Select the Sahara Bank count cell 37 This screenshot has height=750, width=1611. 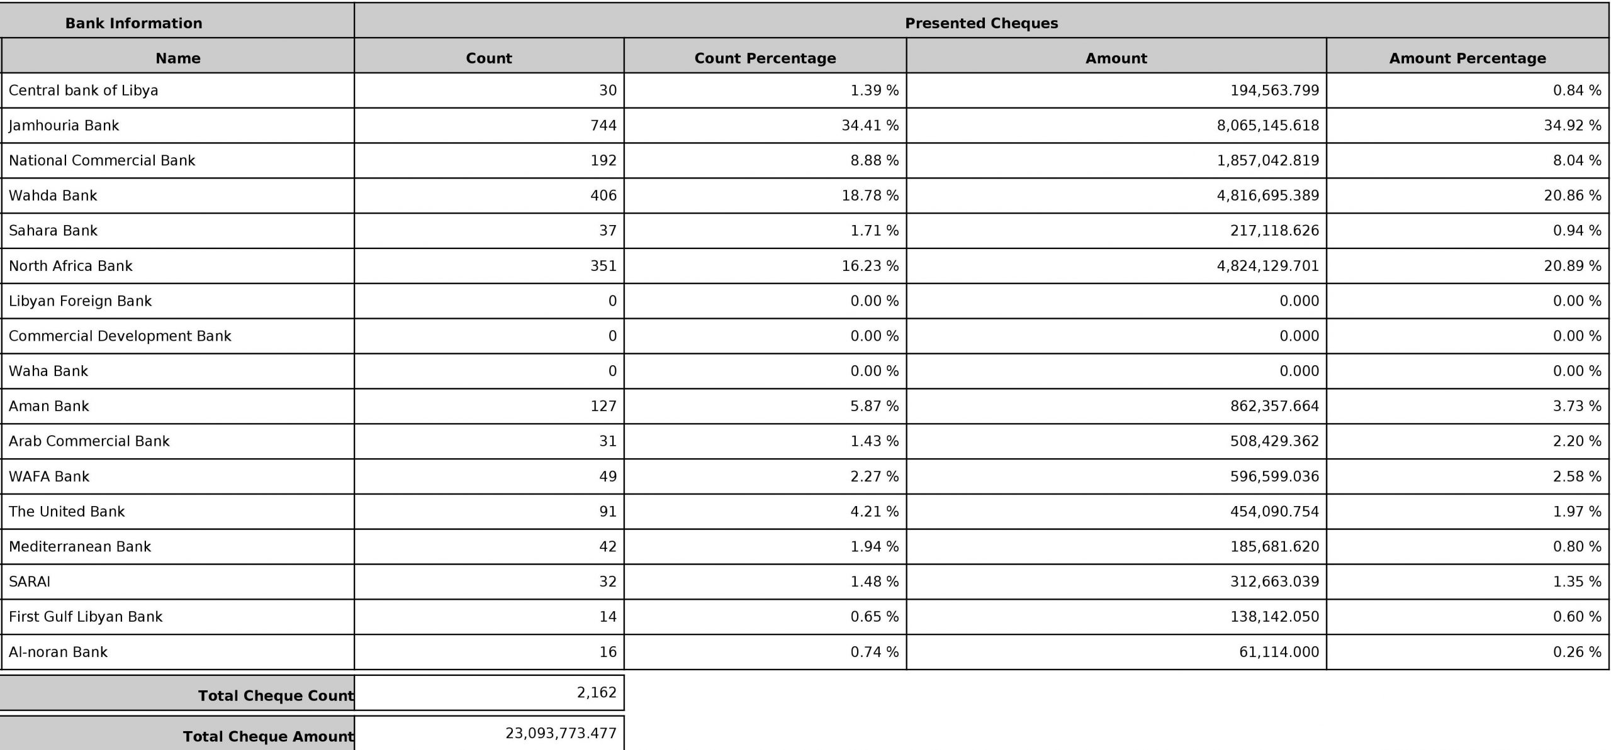[x=489, y=231]
